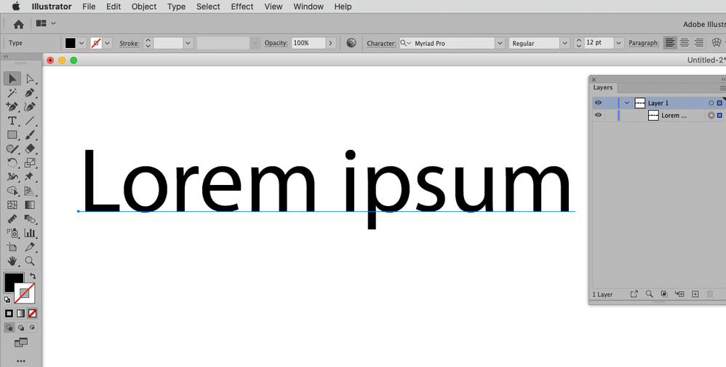Select the Gradient tool

30,205
